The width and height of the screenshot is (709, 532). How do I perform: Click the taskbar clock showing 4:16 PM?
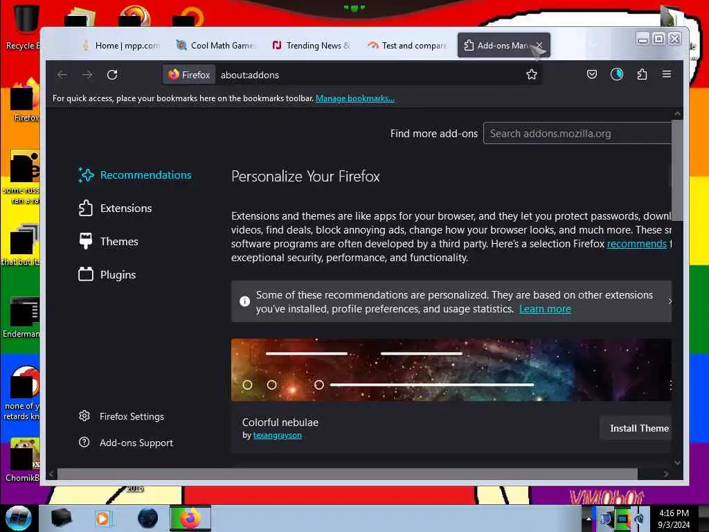[x=674, y=519]
